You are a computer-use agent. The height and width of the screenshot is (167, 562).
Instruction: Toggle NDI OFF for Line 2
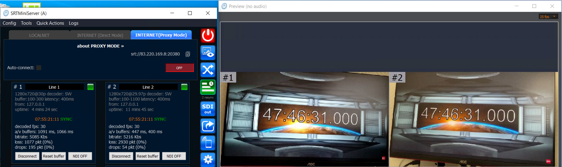point(174,156)
